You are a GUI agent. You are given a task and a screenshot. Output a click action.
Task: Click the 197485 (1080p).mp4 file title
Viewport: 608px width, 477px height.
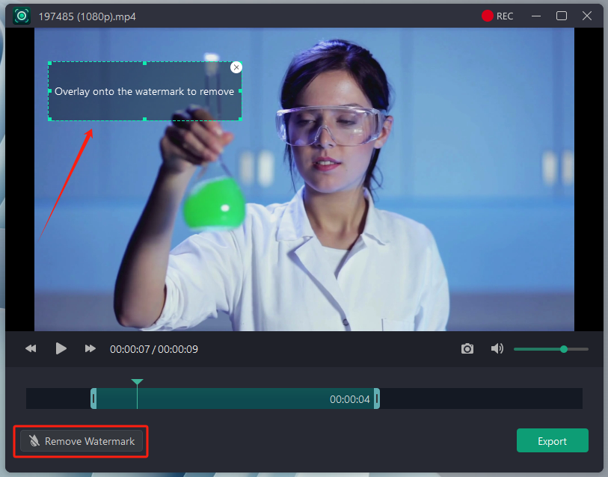(87, 16)
